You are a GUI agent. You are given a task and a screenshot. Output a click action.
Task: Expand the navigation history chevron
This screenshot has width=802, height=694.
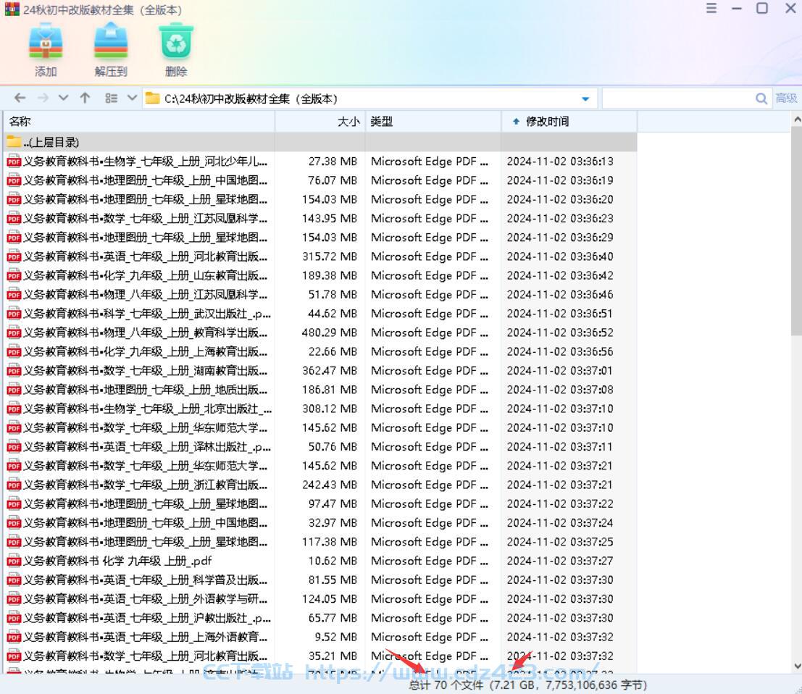click(x=64, y=98)
